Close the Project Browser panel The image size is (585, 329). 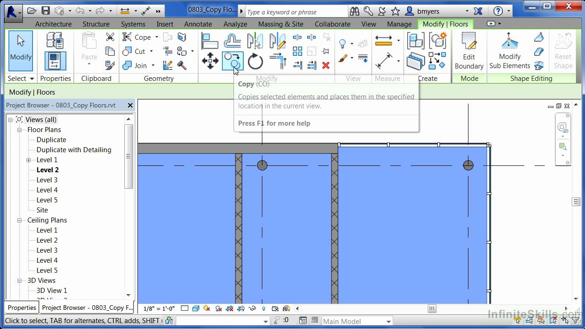click(x=130, y=105)
